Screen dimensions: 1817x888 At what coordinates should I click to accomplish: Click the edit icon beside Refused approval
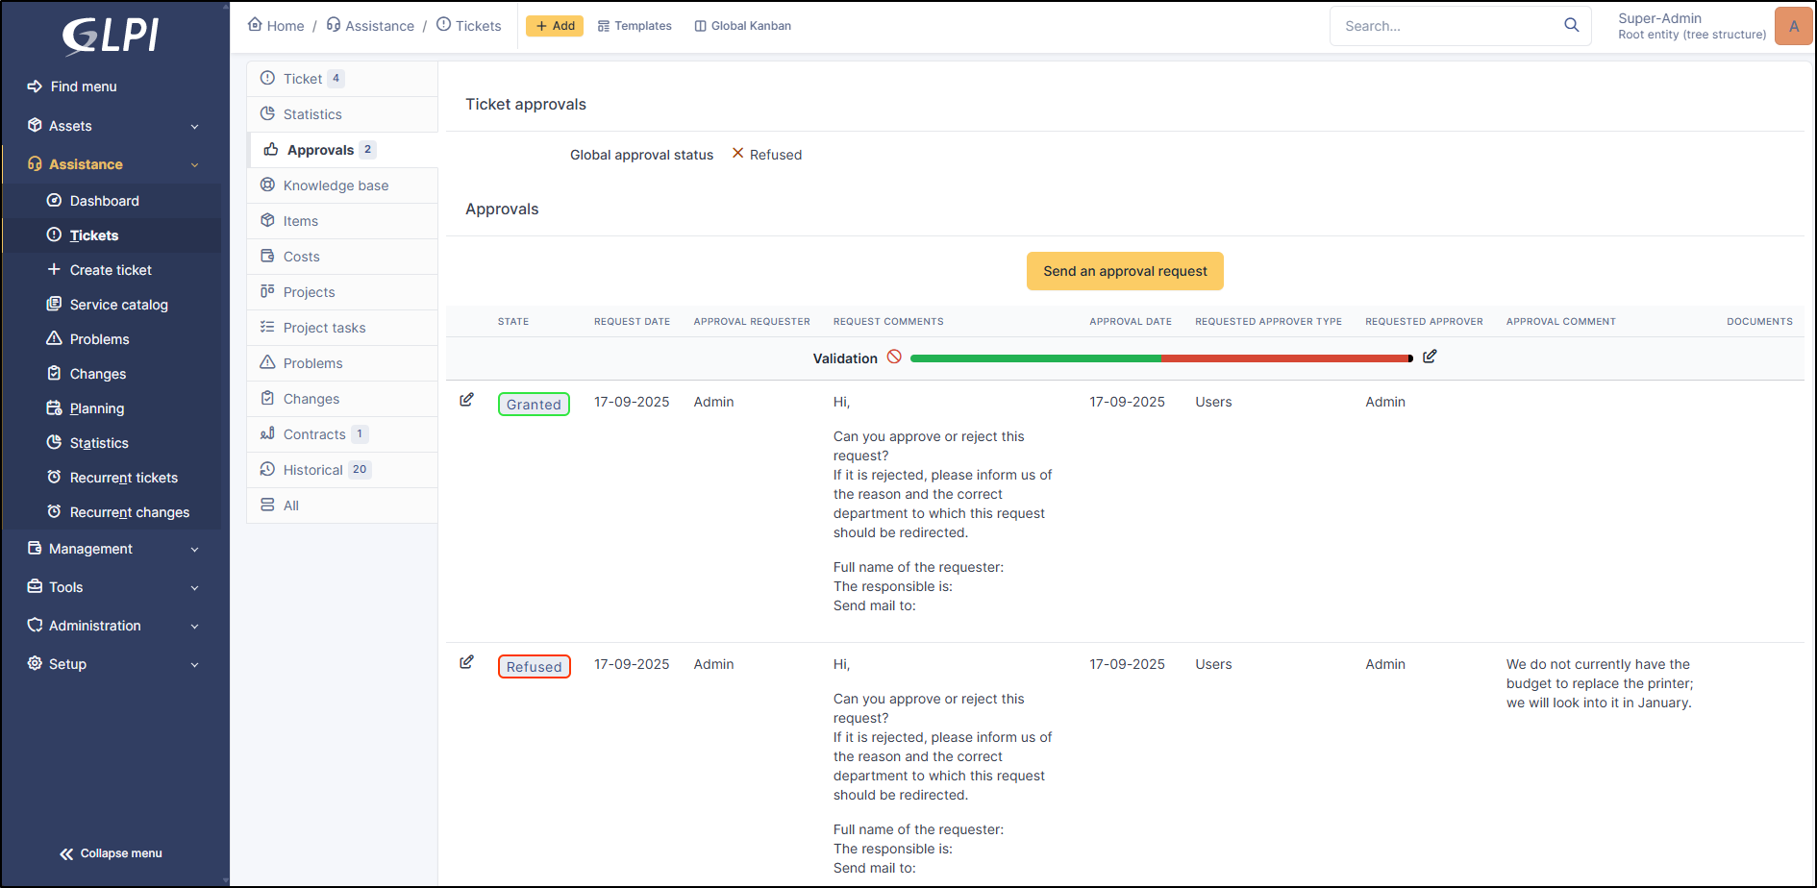(x=466, y=662)
